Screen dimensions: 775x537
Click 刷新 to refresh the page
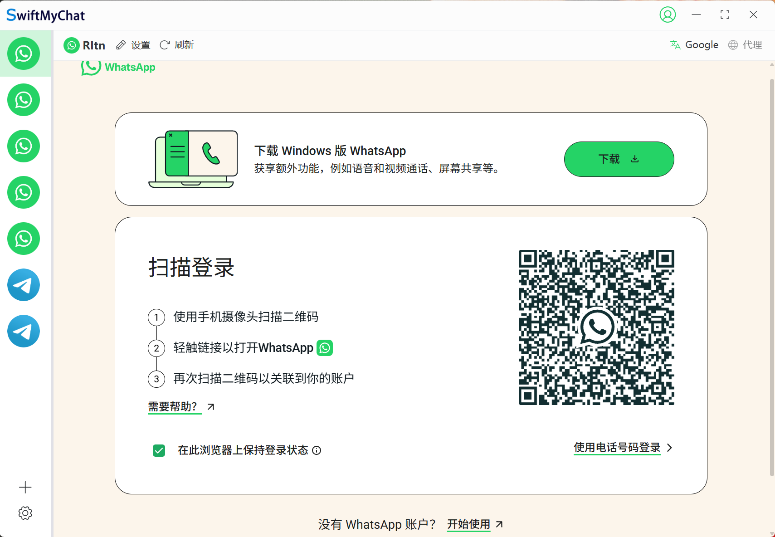[177, 45]
